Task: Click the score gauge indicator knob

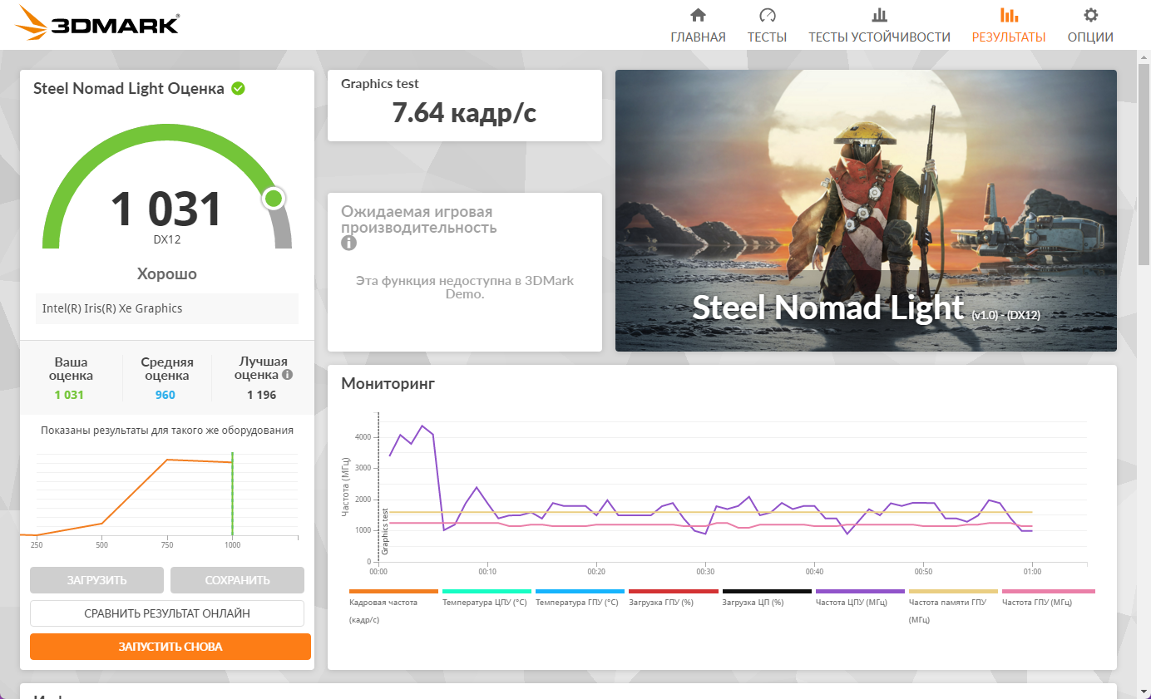Action: (274, 199)
